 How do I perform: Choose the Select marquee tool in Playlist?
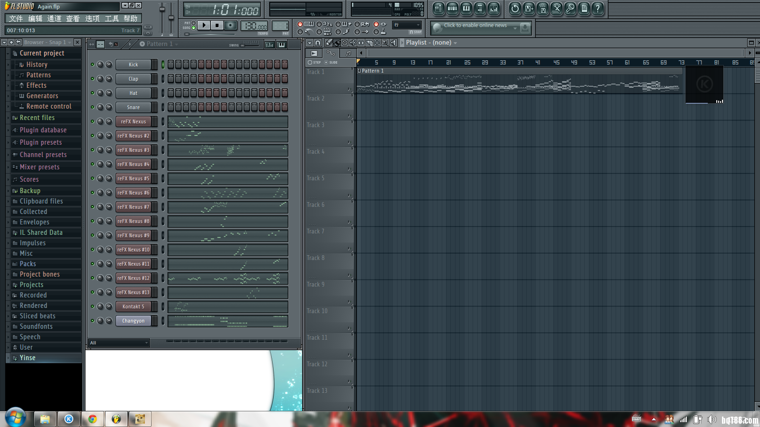coord(377,43)
